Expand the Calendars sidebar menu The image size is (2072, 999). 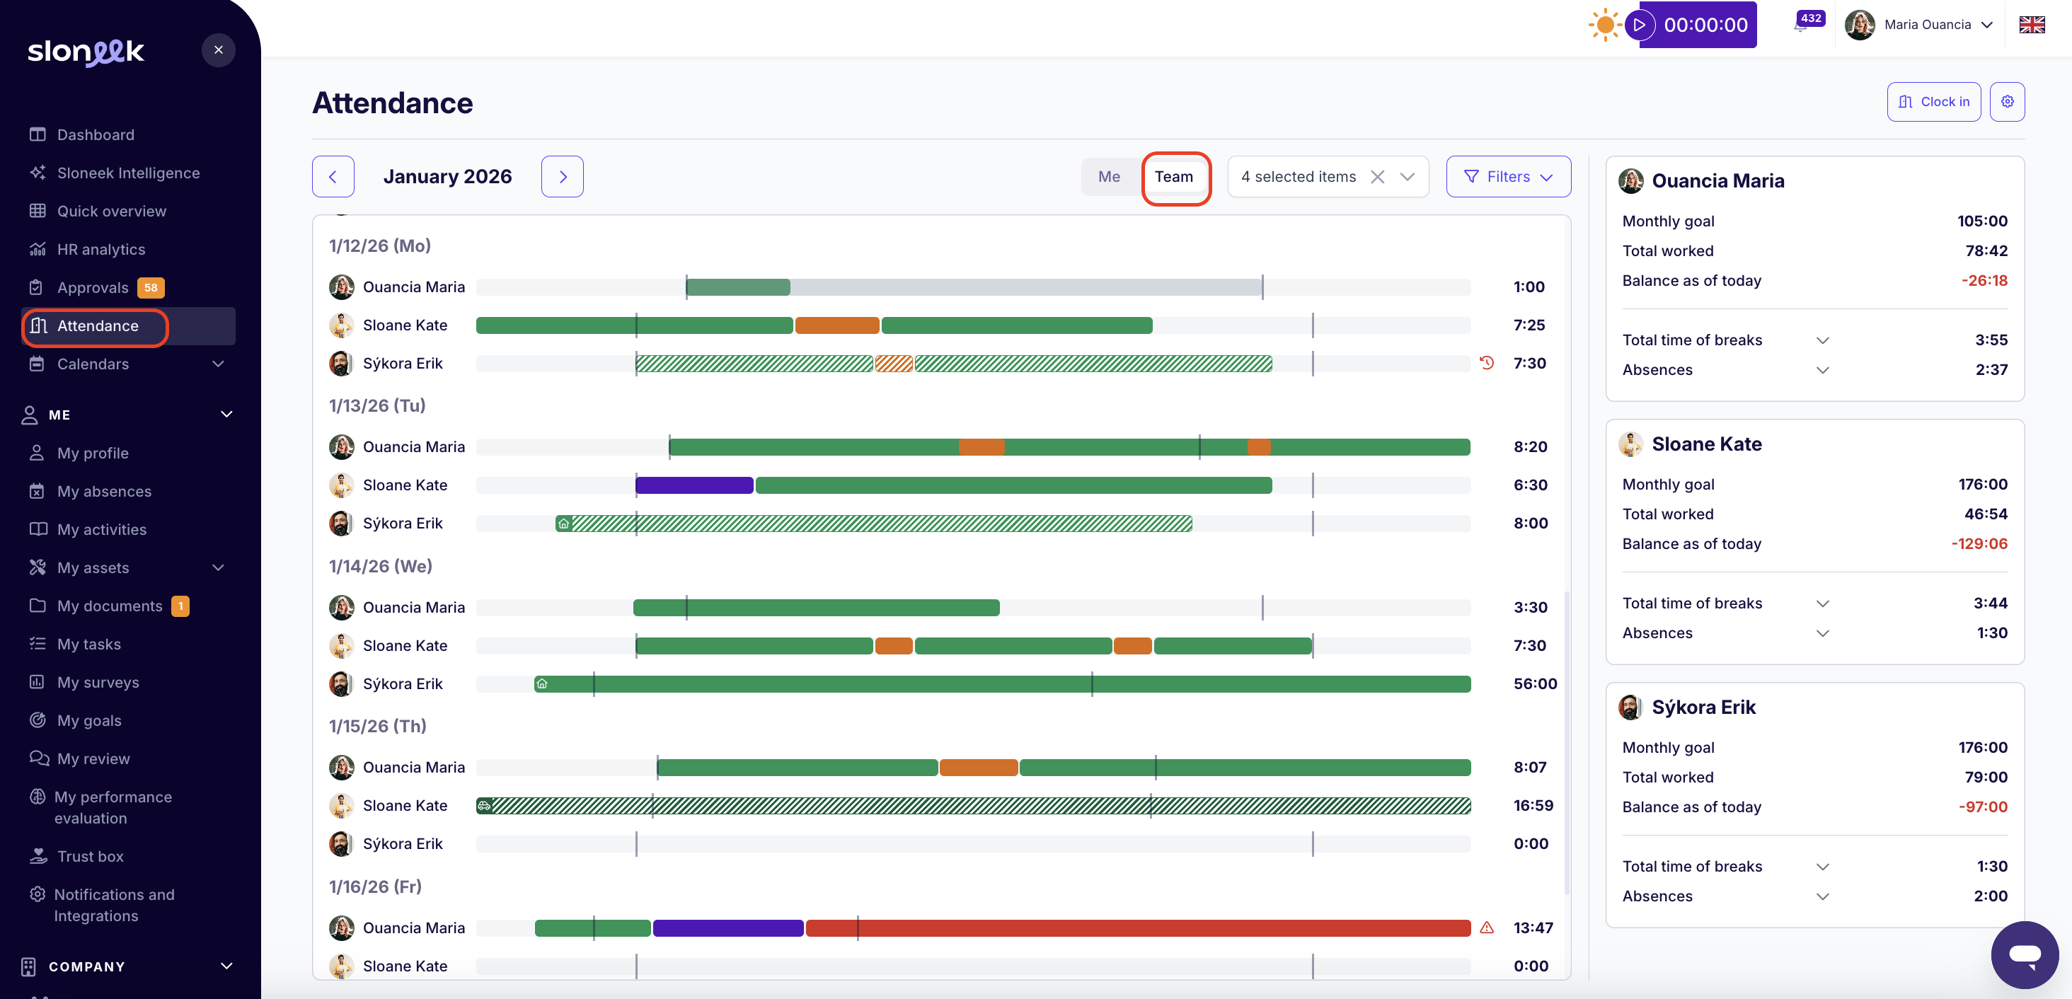pos(218,364)
